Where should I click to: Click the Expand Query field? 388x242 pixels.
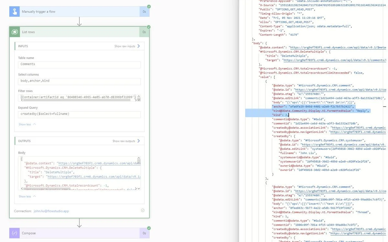point(79,114)
